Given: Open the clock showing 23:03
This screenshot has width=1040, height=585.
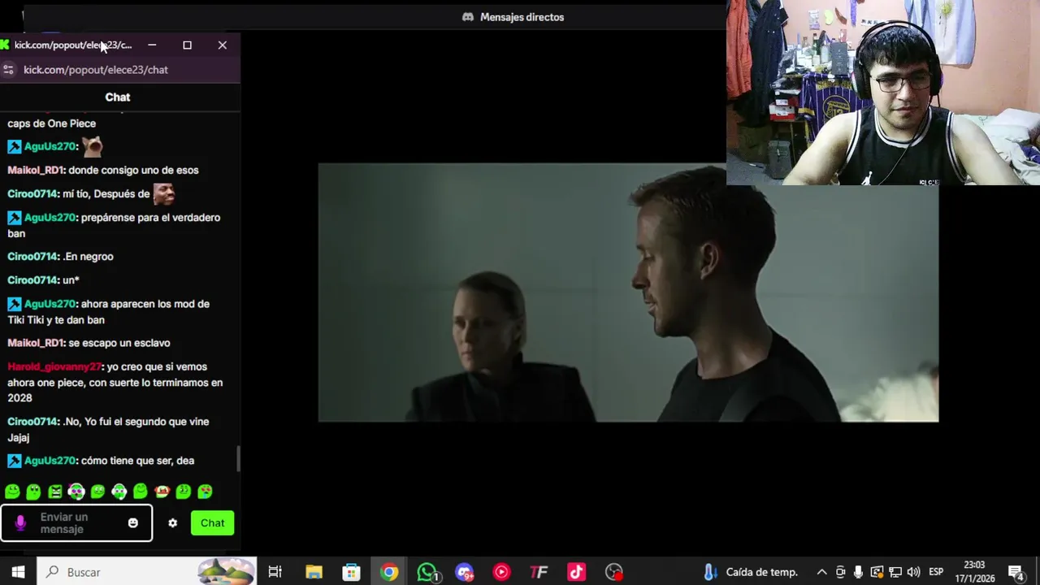Looking at the screenshot, I should point(974,572).
